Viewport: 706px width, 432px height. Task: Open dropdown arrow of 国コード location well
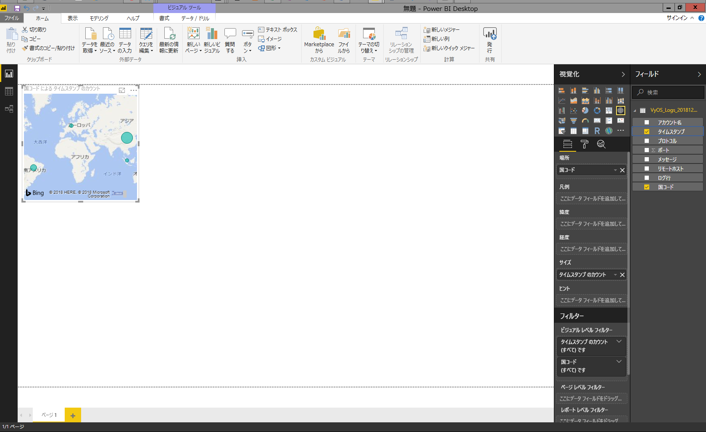tap(615, 170)
